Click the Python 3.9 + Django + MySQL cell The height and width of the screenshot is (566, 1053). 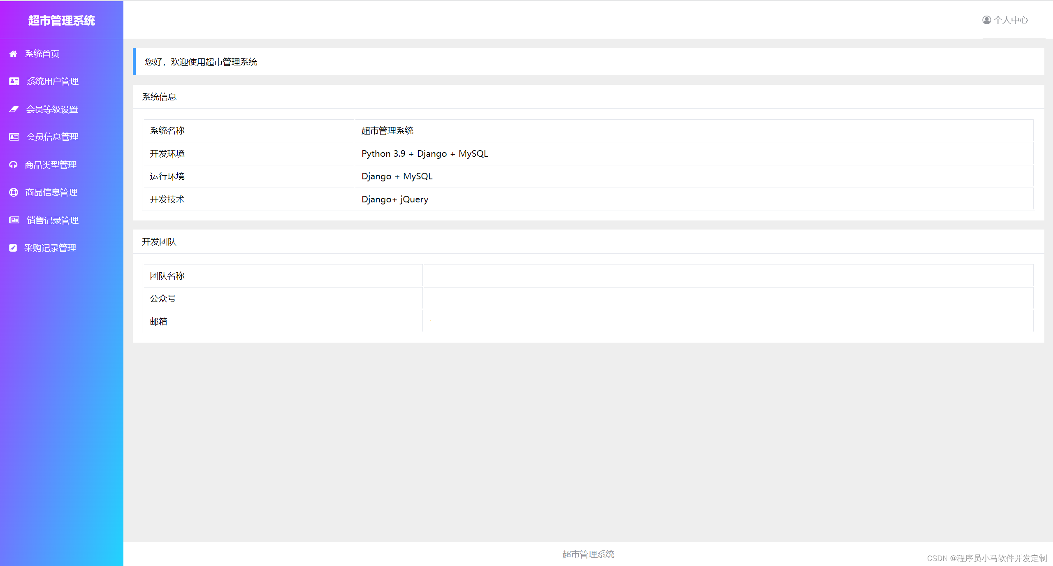coord(424,154)
